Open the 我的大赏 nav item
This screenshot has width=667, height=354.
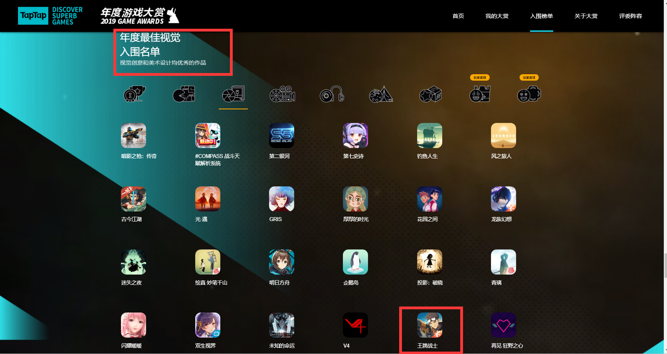pyautogui.click(x=497, y=16)
